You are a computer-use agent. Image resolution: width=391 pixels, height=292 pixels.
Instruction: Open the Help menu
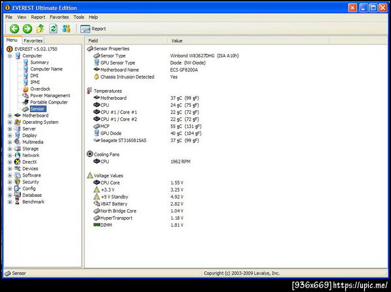pos(93,17)
